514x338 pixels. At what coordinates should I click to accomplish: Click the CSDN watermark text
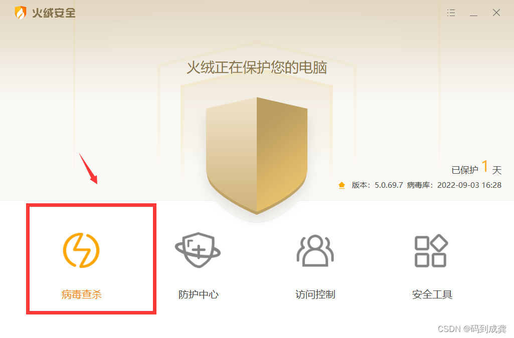[472, 328]
